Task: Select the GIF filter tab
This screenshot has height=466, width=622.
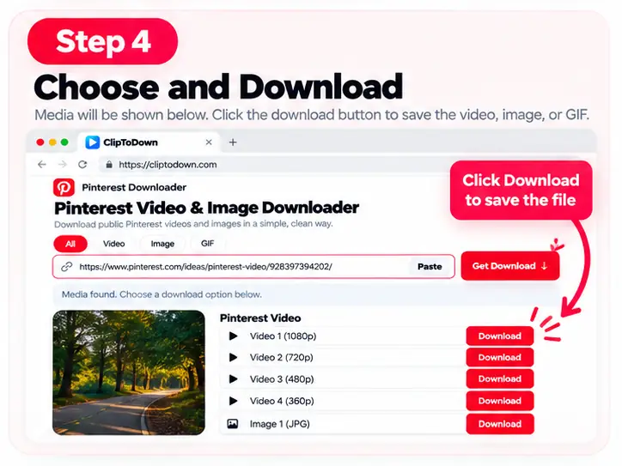Action: pos(207,244)
